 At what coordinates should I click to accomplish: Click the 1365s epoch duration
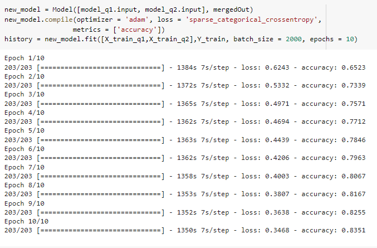pos(187,104)
